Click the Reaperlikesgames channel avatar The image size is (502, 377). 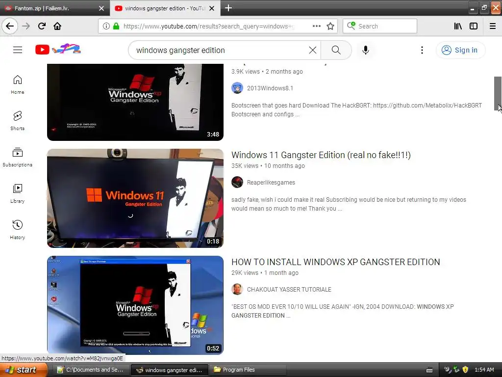tap(237, 183)
